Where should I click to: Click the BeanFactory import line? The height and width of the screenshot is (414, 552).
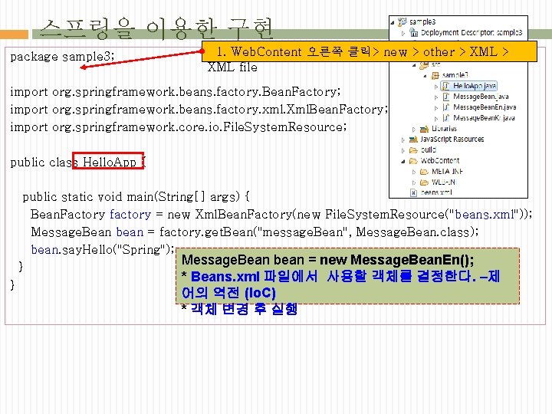176,92
